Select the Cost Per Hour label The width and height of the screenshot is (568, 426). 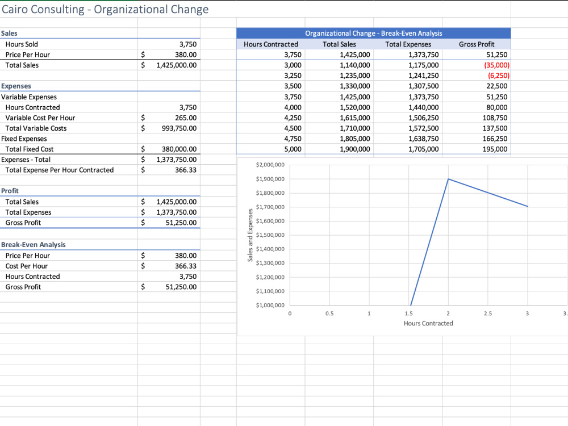tap(27, 266)
